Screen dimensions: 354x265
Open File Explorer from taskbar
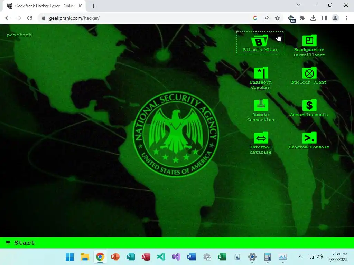coord(85,257)
